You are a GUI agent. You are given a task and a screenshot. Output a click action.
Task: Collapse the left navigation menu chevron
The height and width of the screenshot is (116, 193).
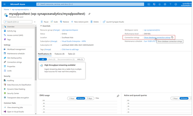click(x=35, y=22)
